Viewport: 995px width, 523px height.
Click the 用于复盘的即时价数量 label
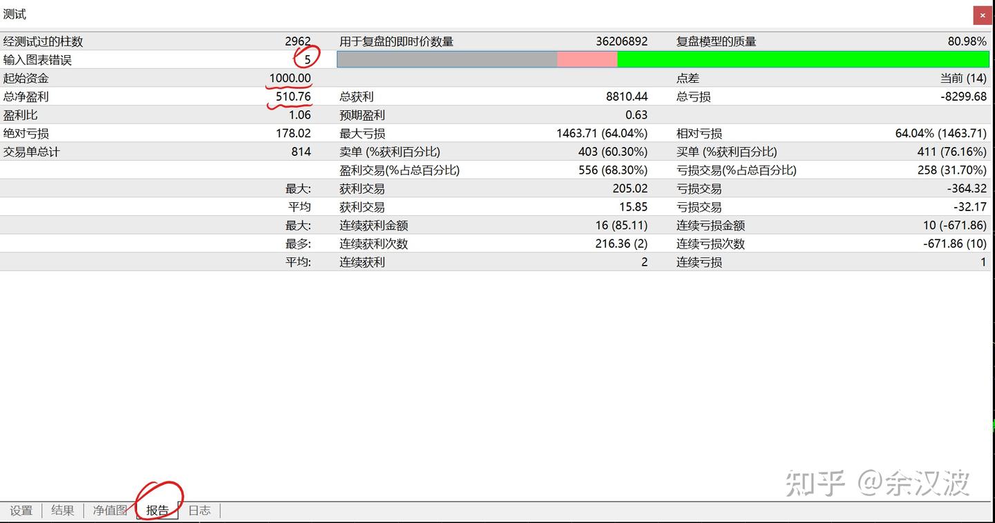[397, 41]
